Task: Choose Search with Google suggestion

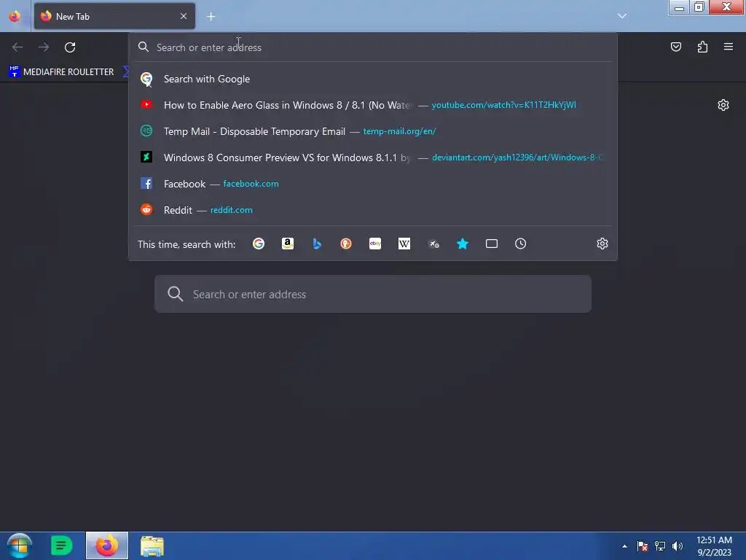Action: pos(373,79)
